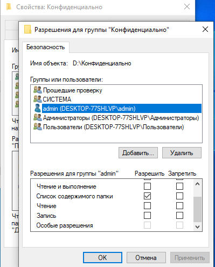Click the D:\Конфиденциально object path text
The image size is (215, 267).
pos(102,63)
